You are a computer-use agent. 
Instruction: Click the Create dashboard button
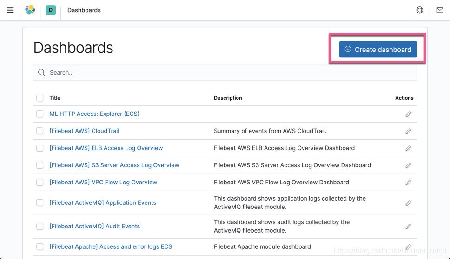coord(378,49)
